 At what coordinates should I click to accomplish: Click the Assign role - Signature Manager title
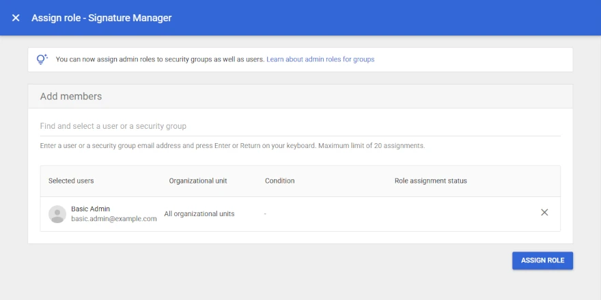coord(102,18)
